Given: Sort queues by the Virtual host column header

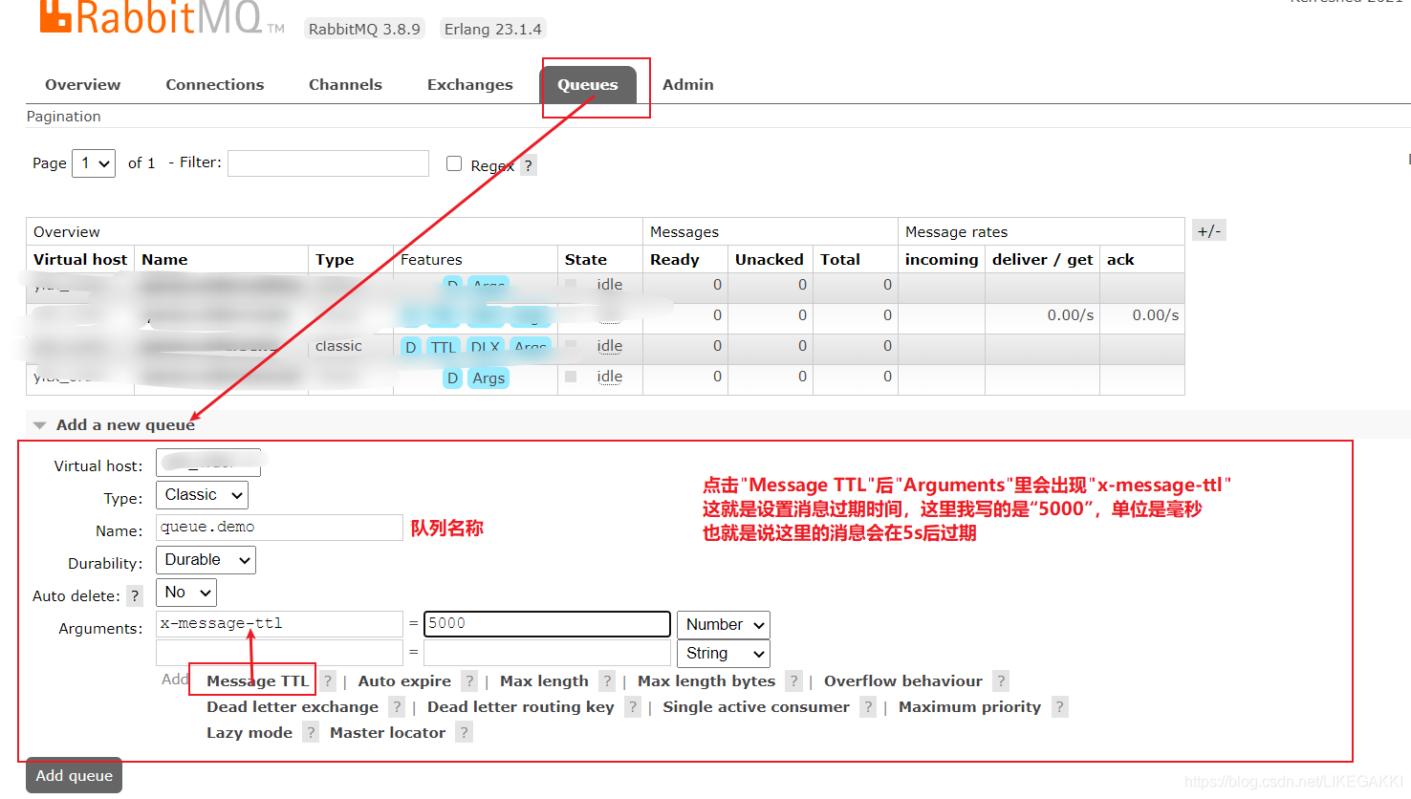Looking at the screenshot, I should (x=80, y=259).
